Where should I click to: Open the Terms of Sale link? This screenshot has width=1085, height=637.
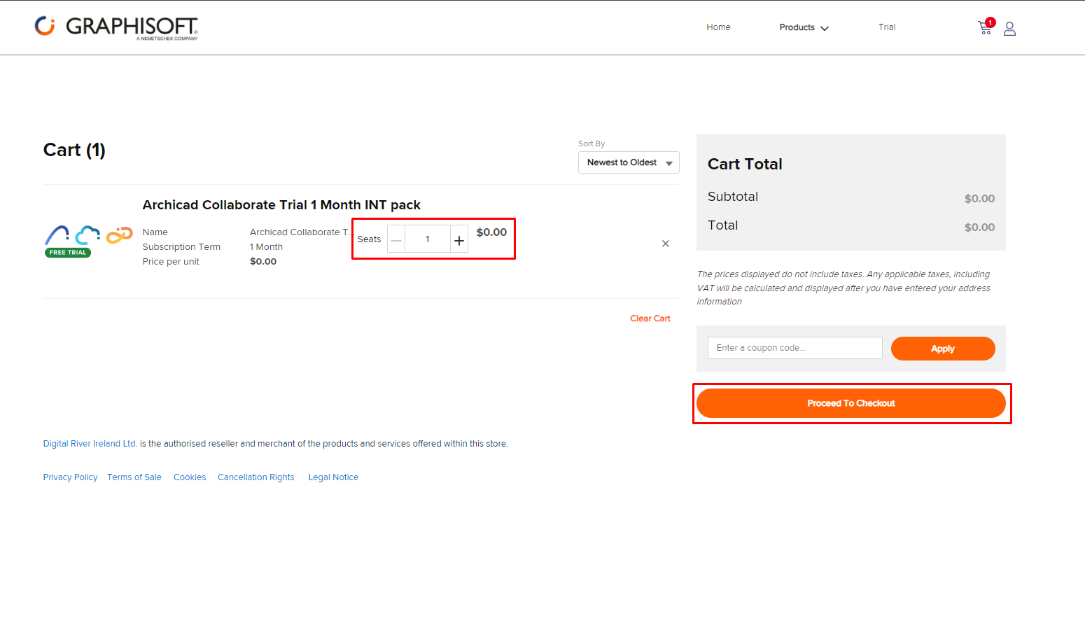pos(134,477)
